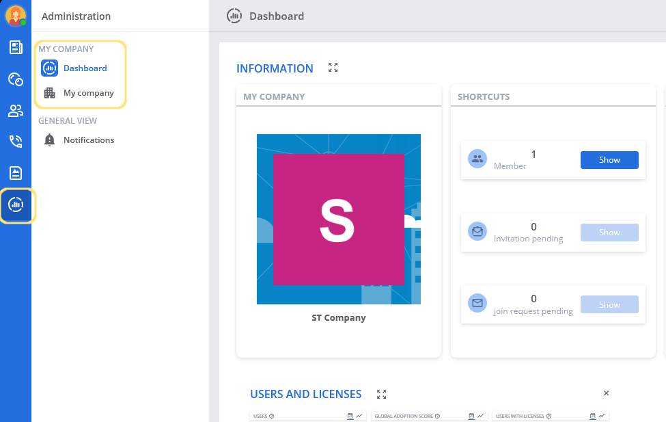Click the MY COMPANY card heading
The width and height of the screenshot is (666, 422).
pos(274,96)
